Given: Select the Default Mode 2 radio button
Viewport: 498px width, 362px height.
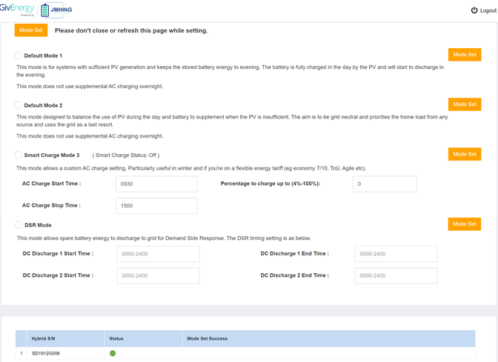Looking at the screenshot, I should click(19, 105).
